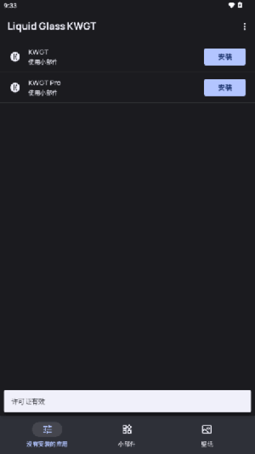Open the wallpaper picture icon tab
The image size is (255, 454).
207,429
